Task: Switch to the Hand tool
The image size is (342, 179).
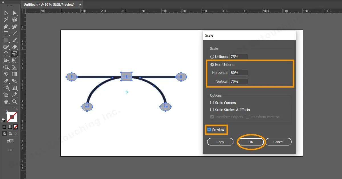Action: 6,101
